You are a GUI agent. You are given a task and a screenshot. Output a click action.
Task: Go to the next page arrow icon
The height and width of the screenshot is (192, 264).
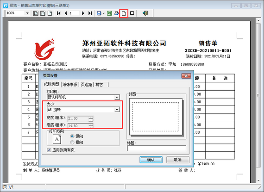click(83, 13)
